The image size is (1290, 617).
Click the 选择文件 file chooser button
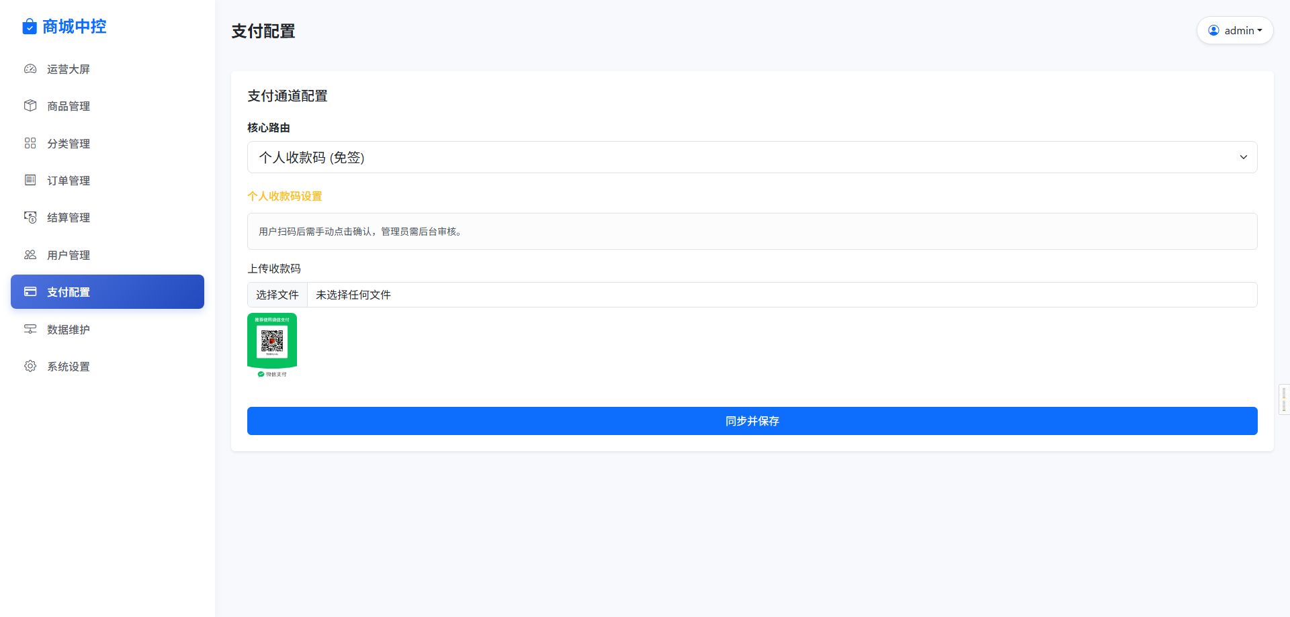tap(277, 295)
